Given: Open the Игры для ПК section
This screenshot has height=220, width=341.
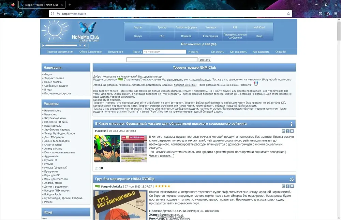Looking at the screenshot, I should tap(52, 175).
